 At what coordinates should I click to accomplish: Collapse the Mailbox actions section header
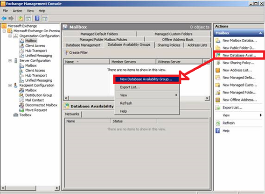tap(260, 33)
